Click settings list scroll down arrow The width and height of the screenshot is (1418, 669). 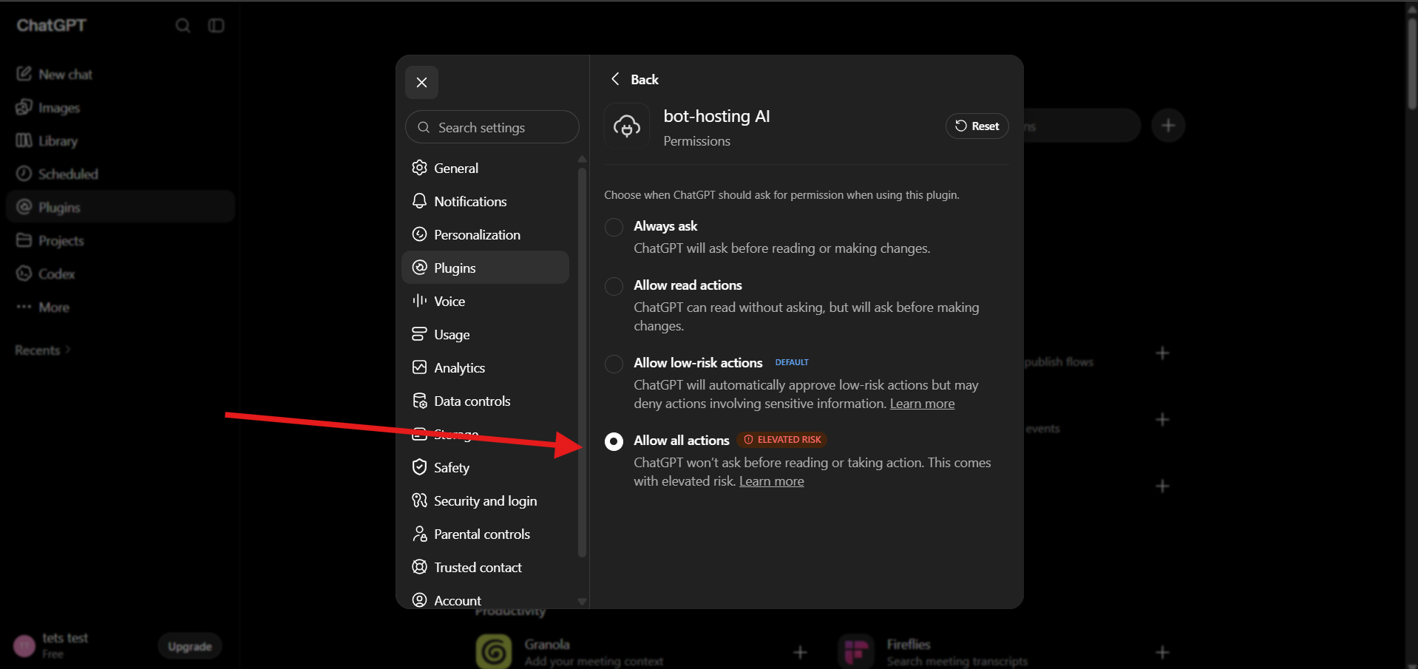point(582,602)
